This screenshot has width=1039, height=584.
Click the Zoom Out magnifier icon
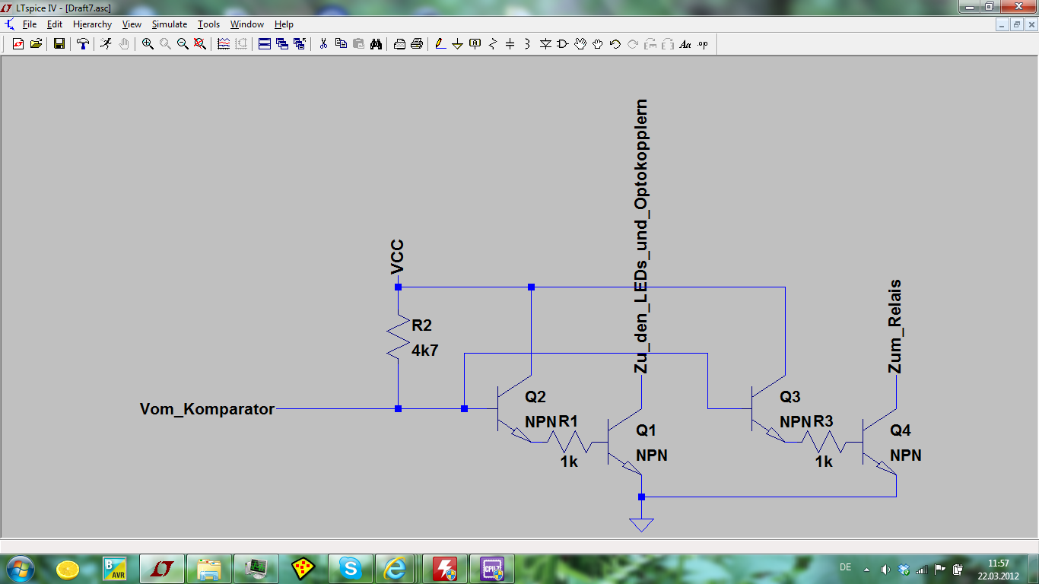tap(183, 44)
